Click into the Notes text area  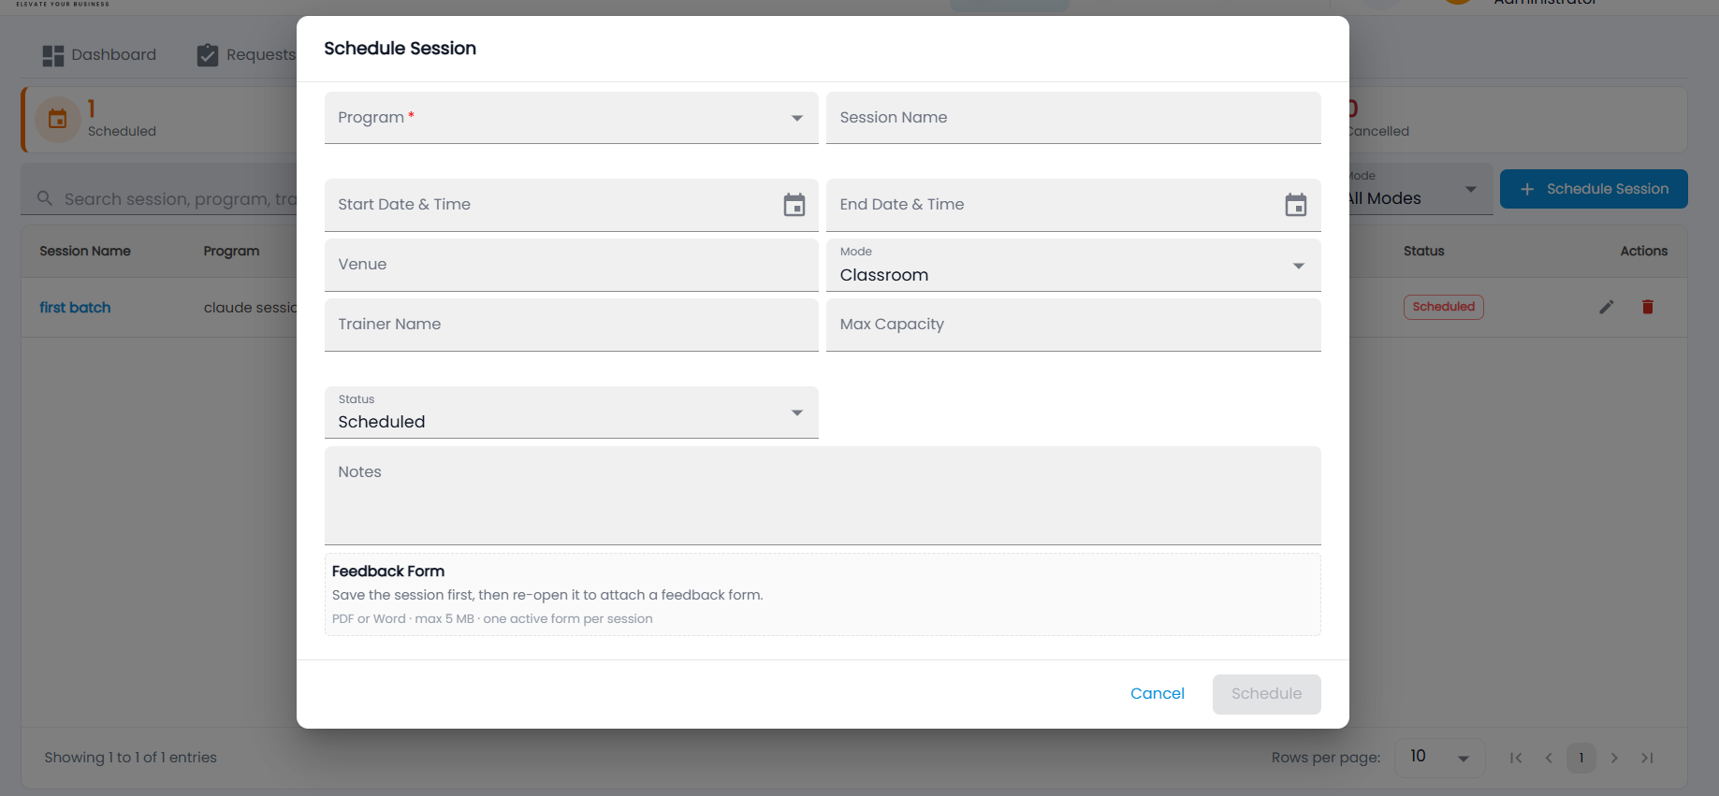click(x=823, y=496)
